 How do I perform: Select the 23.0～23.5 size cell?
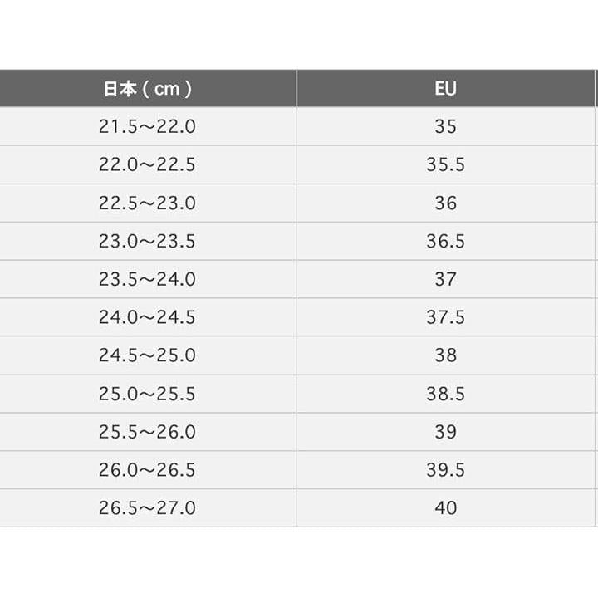[x=148, y=241]
